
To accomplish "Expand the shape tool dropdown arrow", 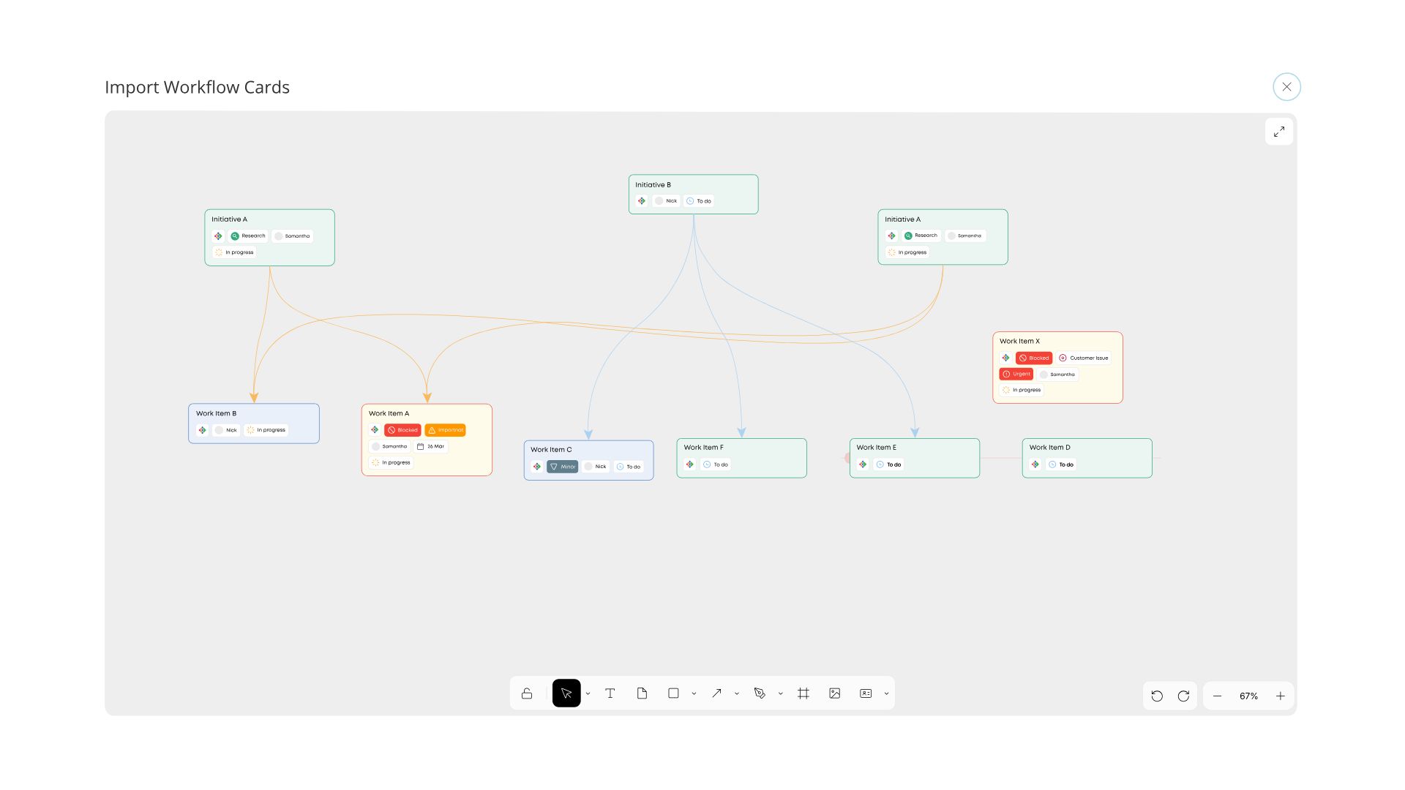I will pyautogui.click(x=694, y=693).
